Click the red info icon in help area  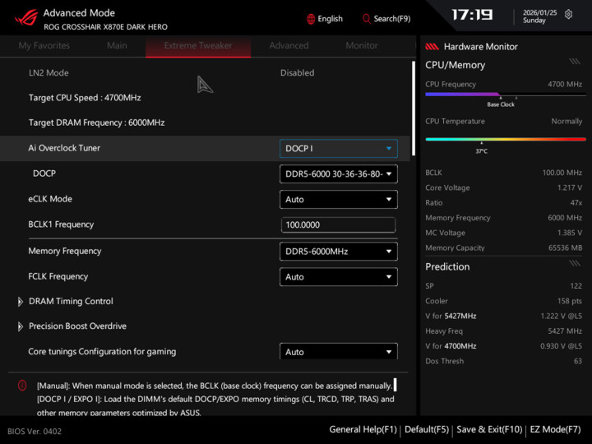click(22, 385)
